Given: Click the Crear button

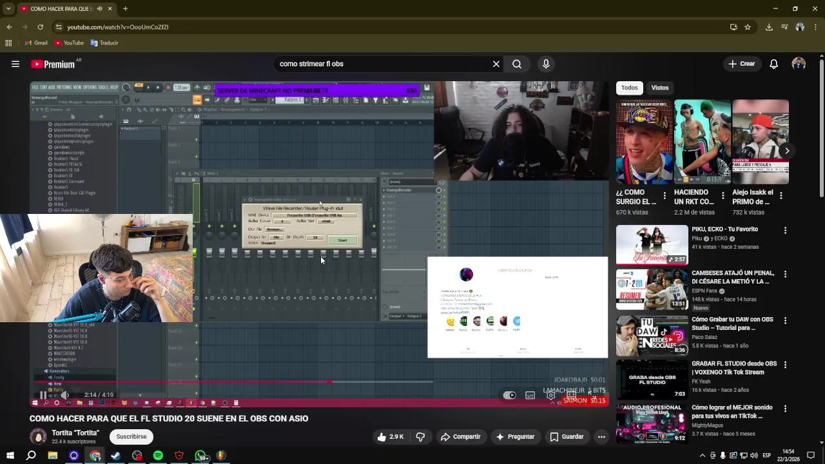Looking at the screenshot, I should pyautogui.click(x=742, y=64).
